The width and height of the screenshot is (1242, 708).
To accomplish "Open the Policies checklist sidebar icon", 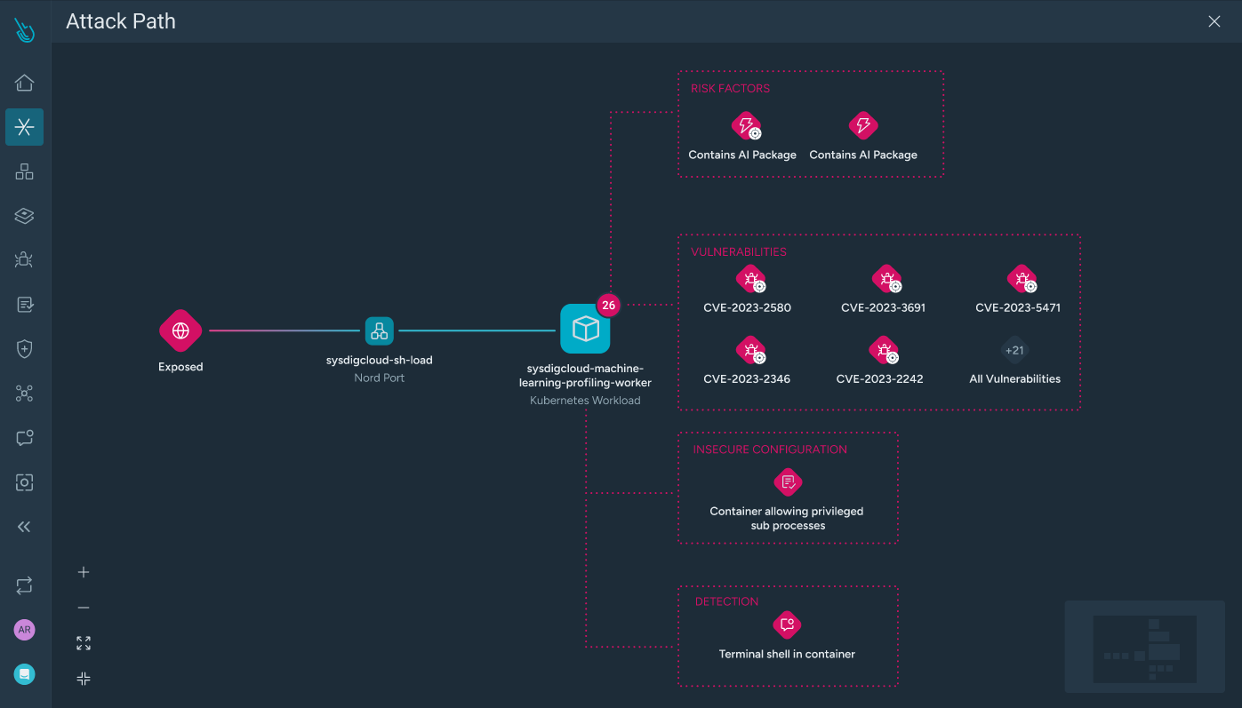I will 25,305.
